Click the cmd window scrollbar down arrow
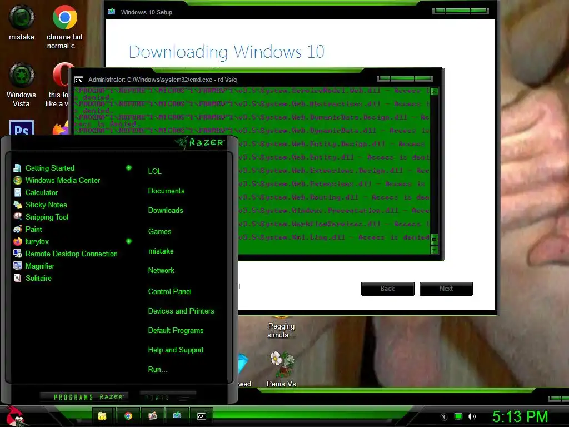This screenshot has height=427, width=569. coord(434,250)
